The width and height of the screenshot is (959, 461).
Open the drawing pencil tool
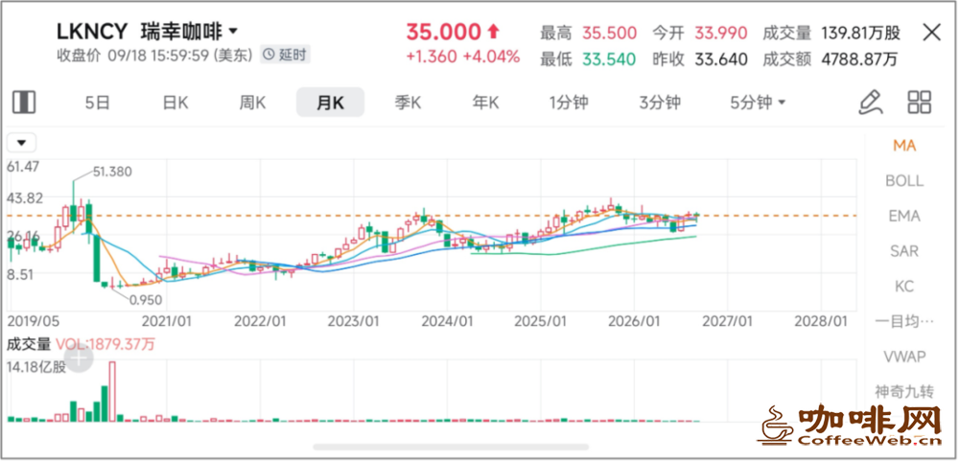(871, 103)
